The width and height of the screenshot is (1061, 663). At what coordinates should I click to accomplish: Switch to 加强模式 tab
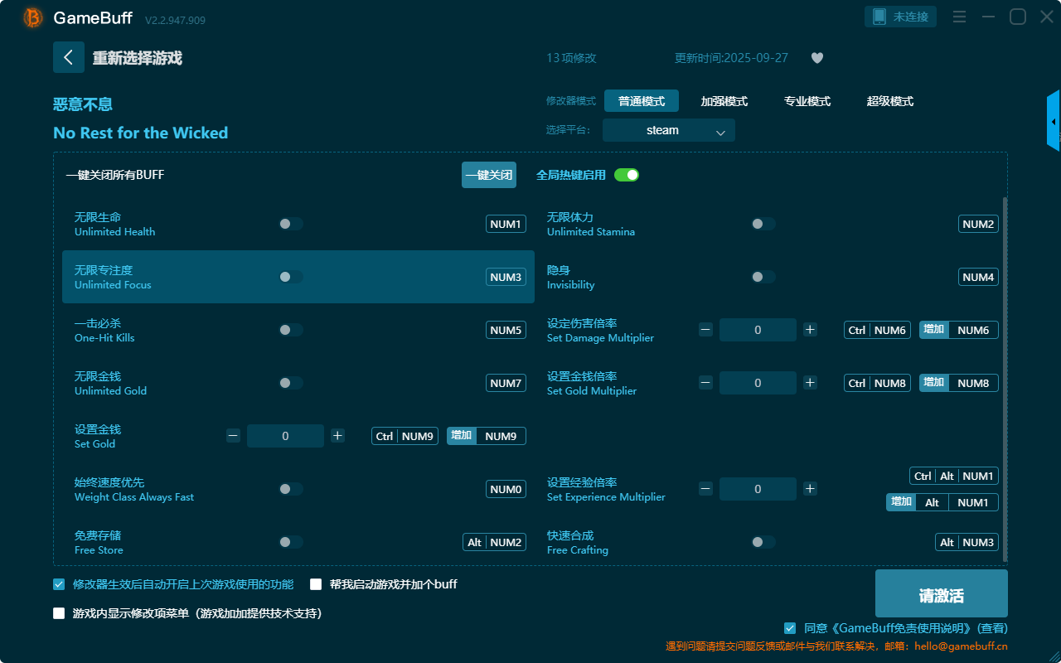point(724,101)
